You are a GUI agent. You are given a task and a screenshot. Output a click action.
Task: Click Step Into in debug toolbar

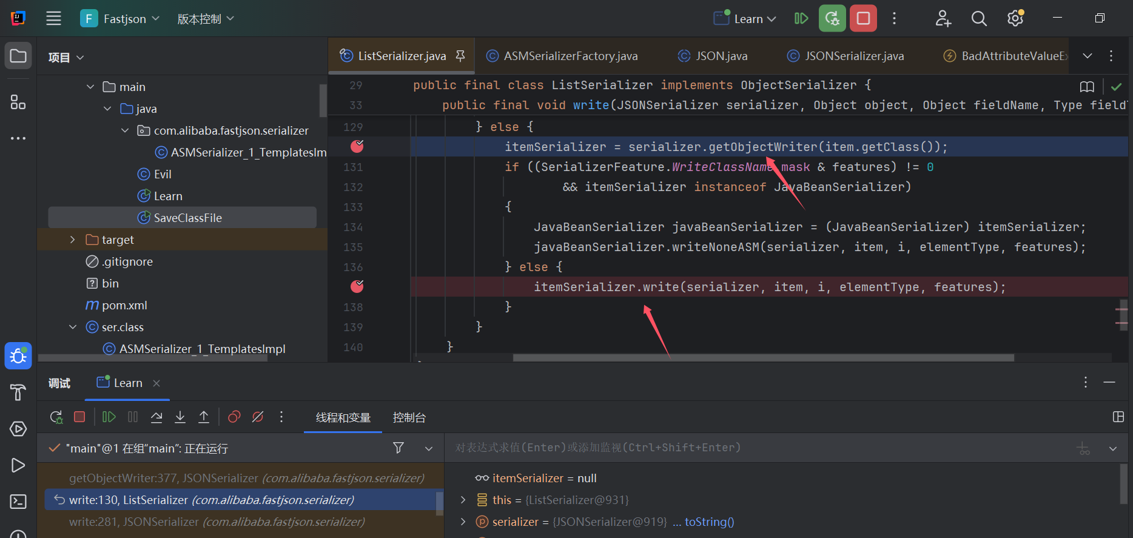coord(180,417)
